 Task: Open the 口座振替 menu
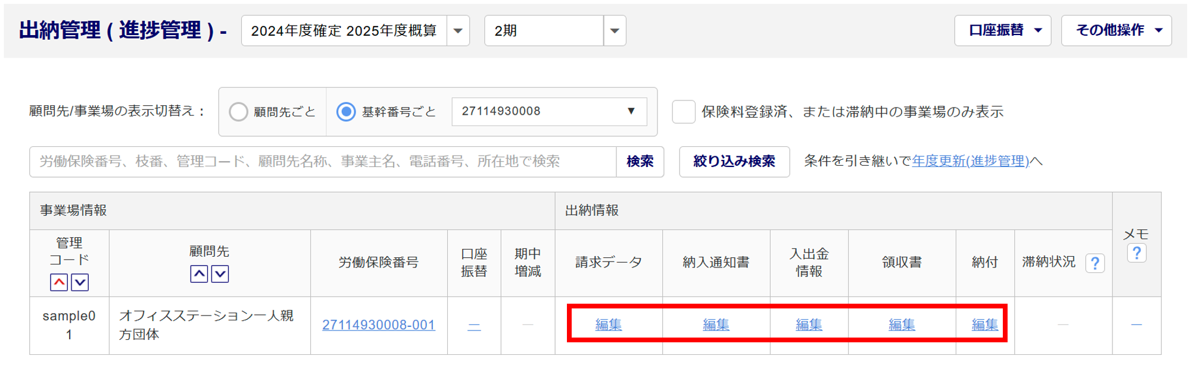pyautogui.click(x=1003, y=30)
